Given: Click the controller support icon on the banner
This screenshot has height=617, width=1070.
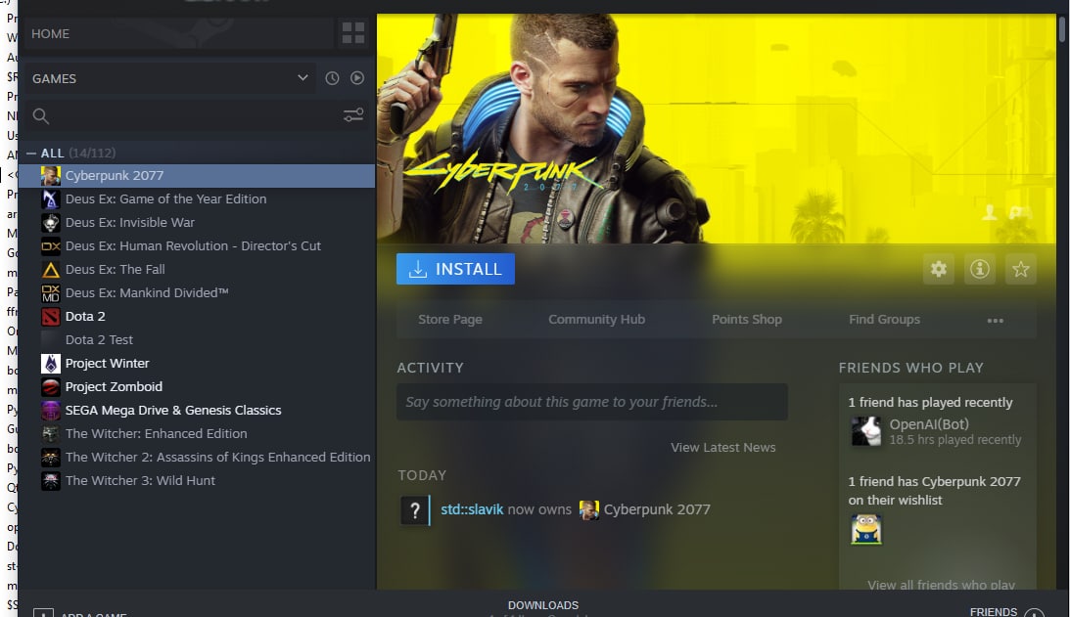Looking at the screenshot, I should [1020, 213].
